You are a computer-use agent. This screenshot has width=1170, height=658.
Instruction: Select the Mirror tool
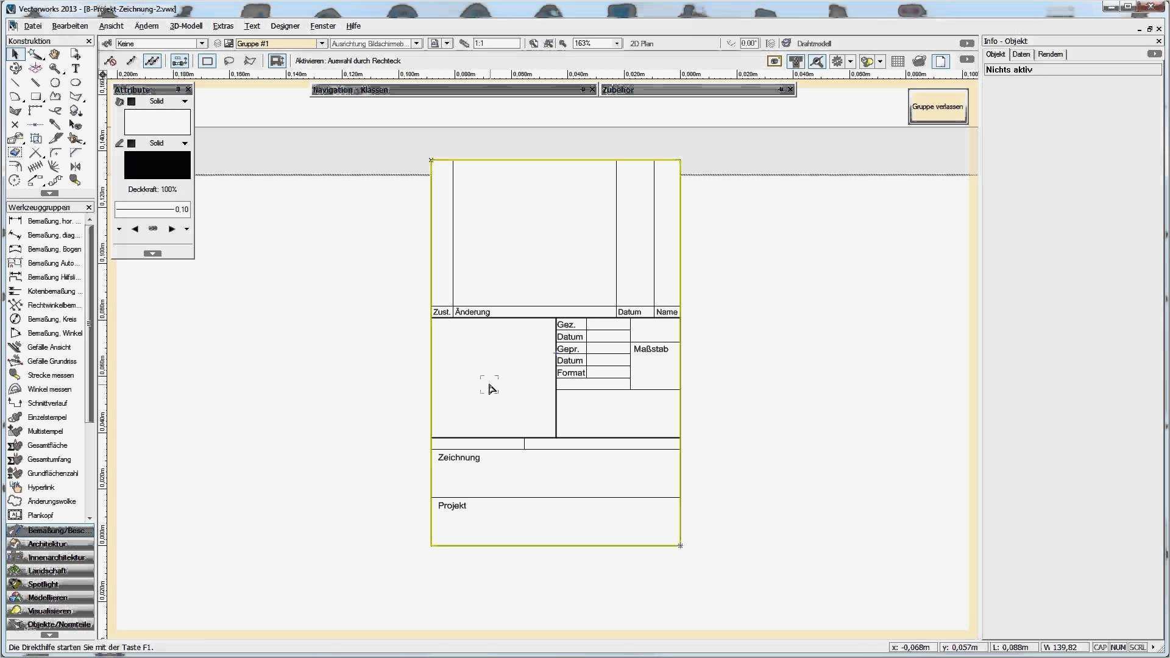click(76, 166)
